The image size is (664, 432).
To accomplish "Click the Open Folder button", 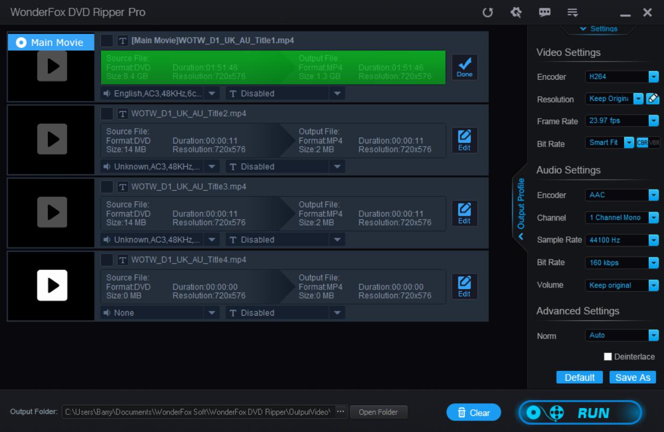I will 378,412.
